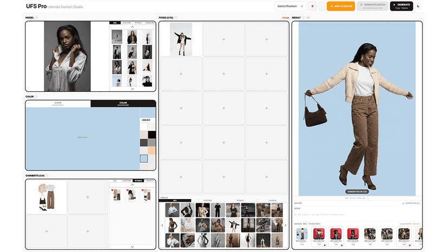
Task: Select the Random tab in pose library
Action: coord(273,201)
